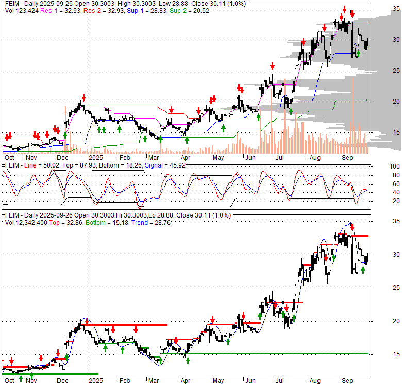
Task: Click 'Line = 50.02' in oscillator header
Action: 42,165
